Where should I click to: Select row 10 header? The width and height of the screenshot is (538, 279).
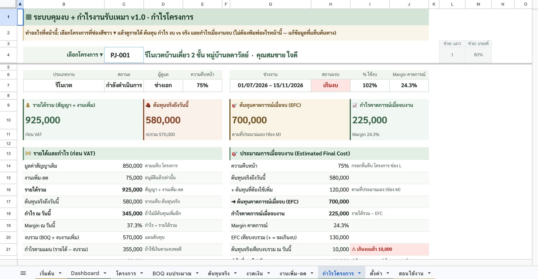click(x=8, y=120)
